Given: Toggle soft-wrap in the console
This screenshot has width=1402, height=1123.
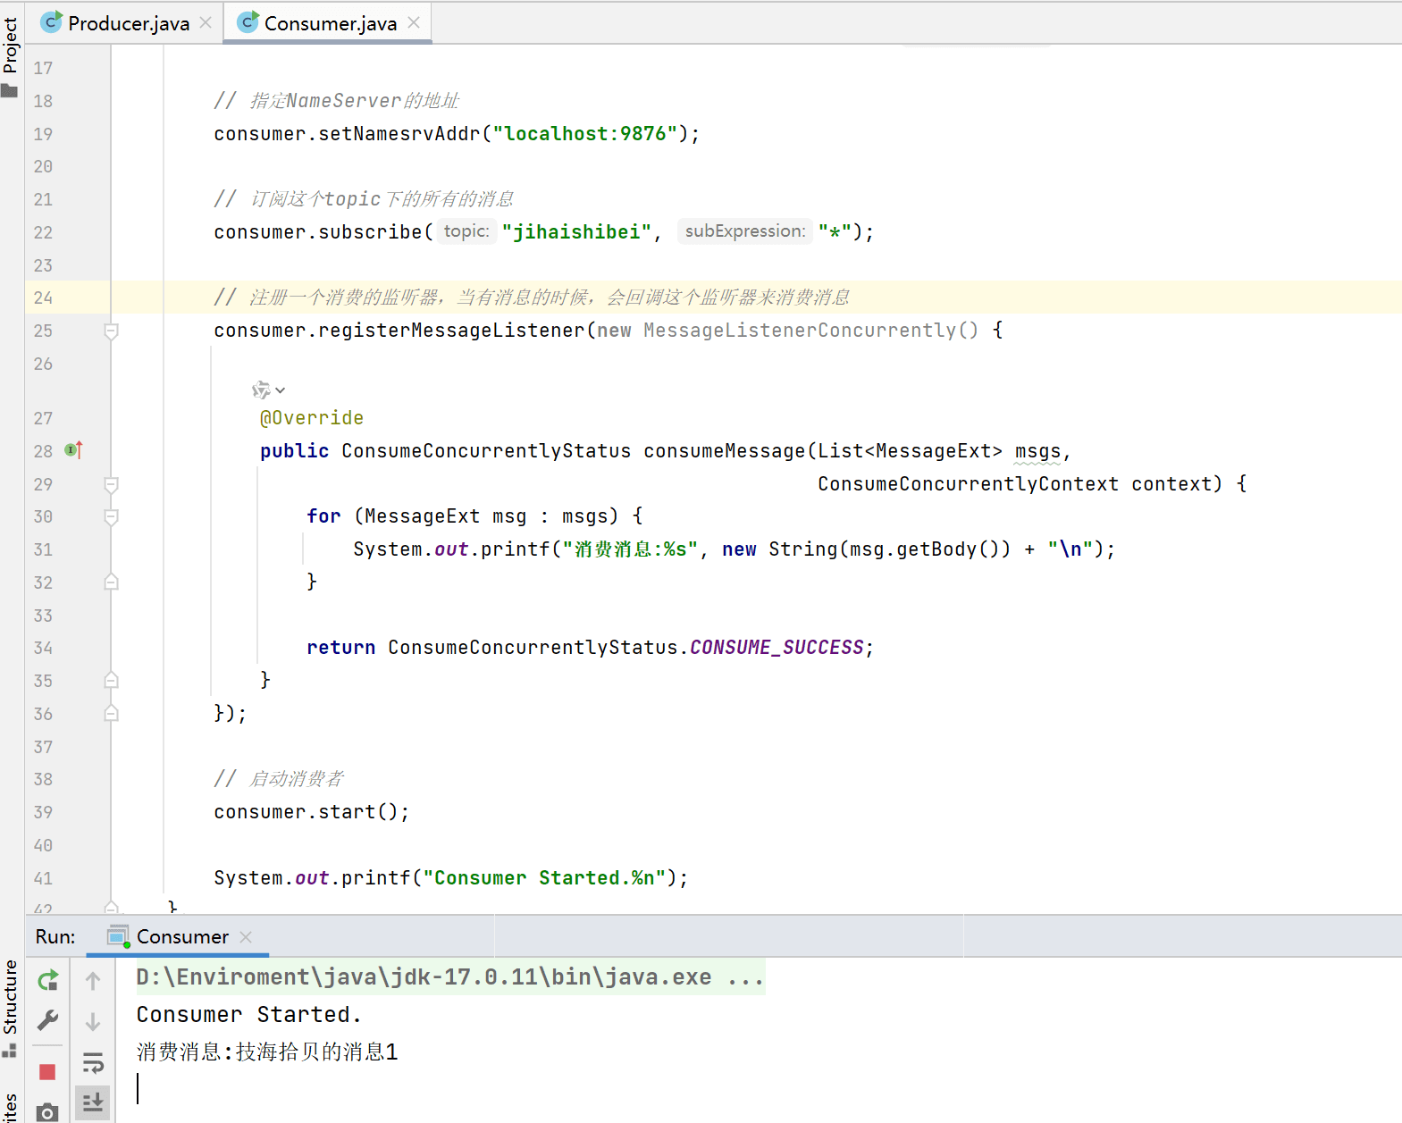Looking at the screenshot, I should 93,1062.
